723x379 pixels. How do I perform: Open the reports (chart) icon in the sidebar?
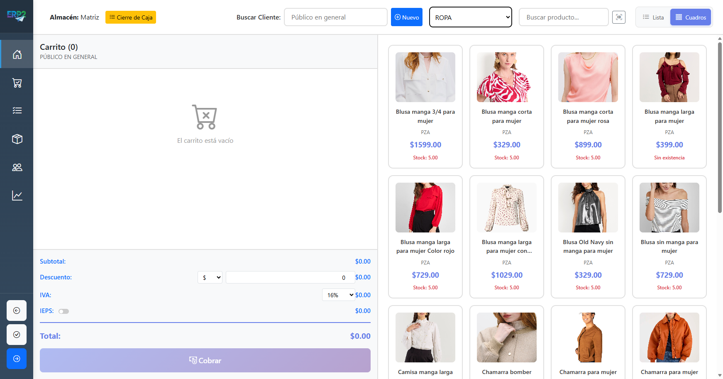click(17, 195)
